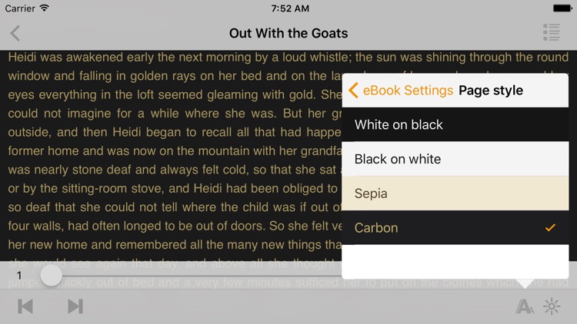This screenshot has width=577, height=324.
Task: Open the font settings icon
Action: coord(525,306)
